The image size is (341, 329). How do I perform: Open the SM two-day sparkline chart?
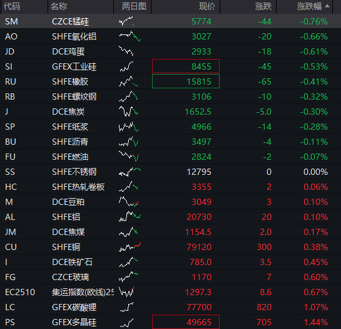tap(126, 21)
